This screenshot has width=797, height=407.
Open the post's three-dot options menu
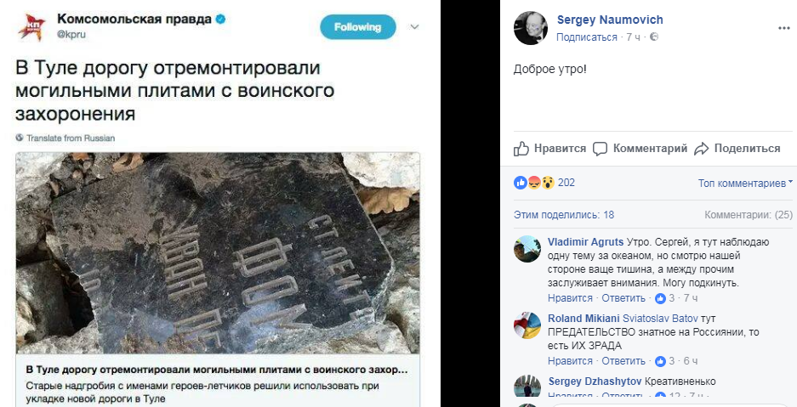(x=783, y=28)
